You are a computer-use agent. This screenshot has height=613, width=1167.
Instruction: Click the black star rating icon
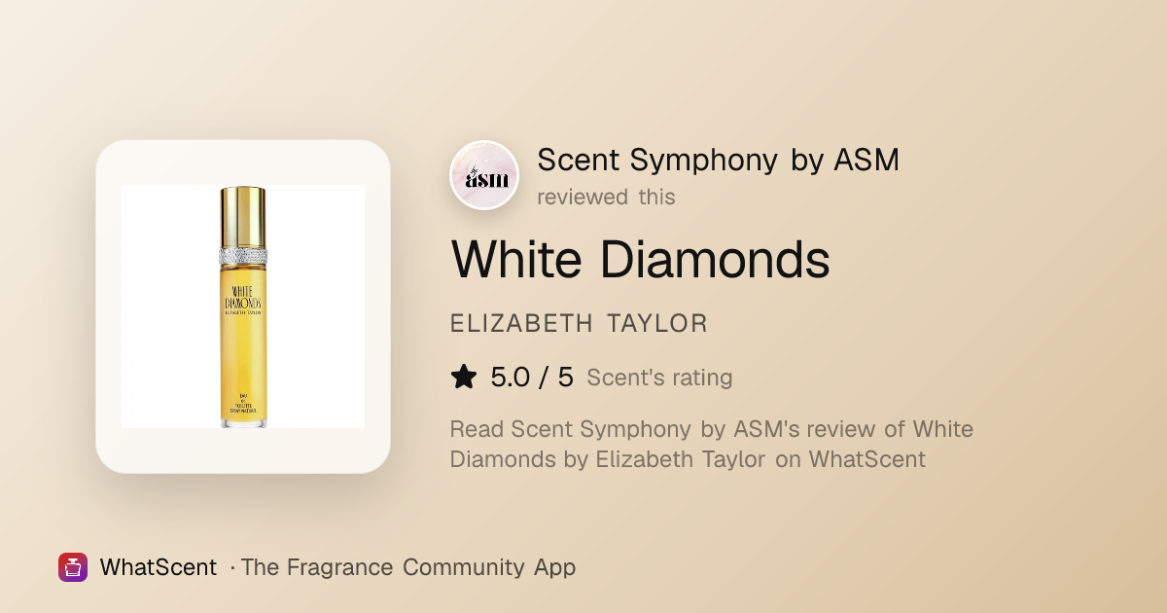[464, 378]
